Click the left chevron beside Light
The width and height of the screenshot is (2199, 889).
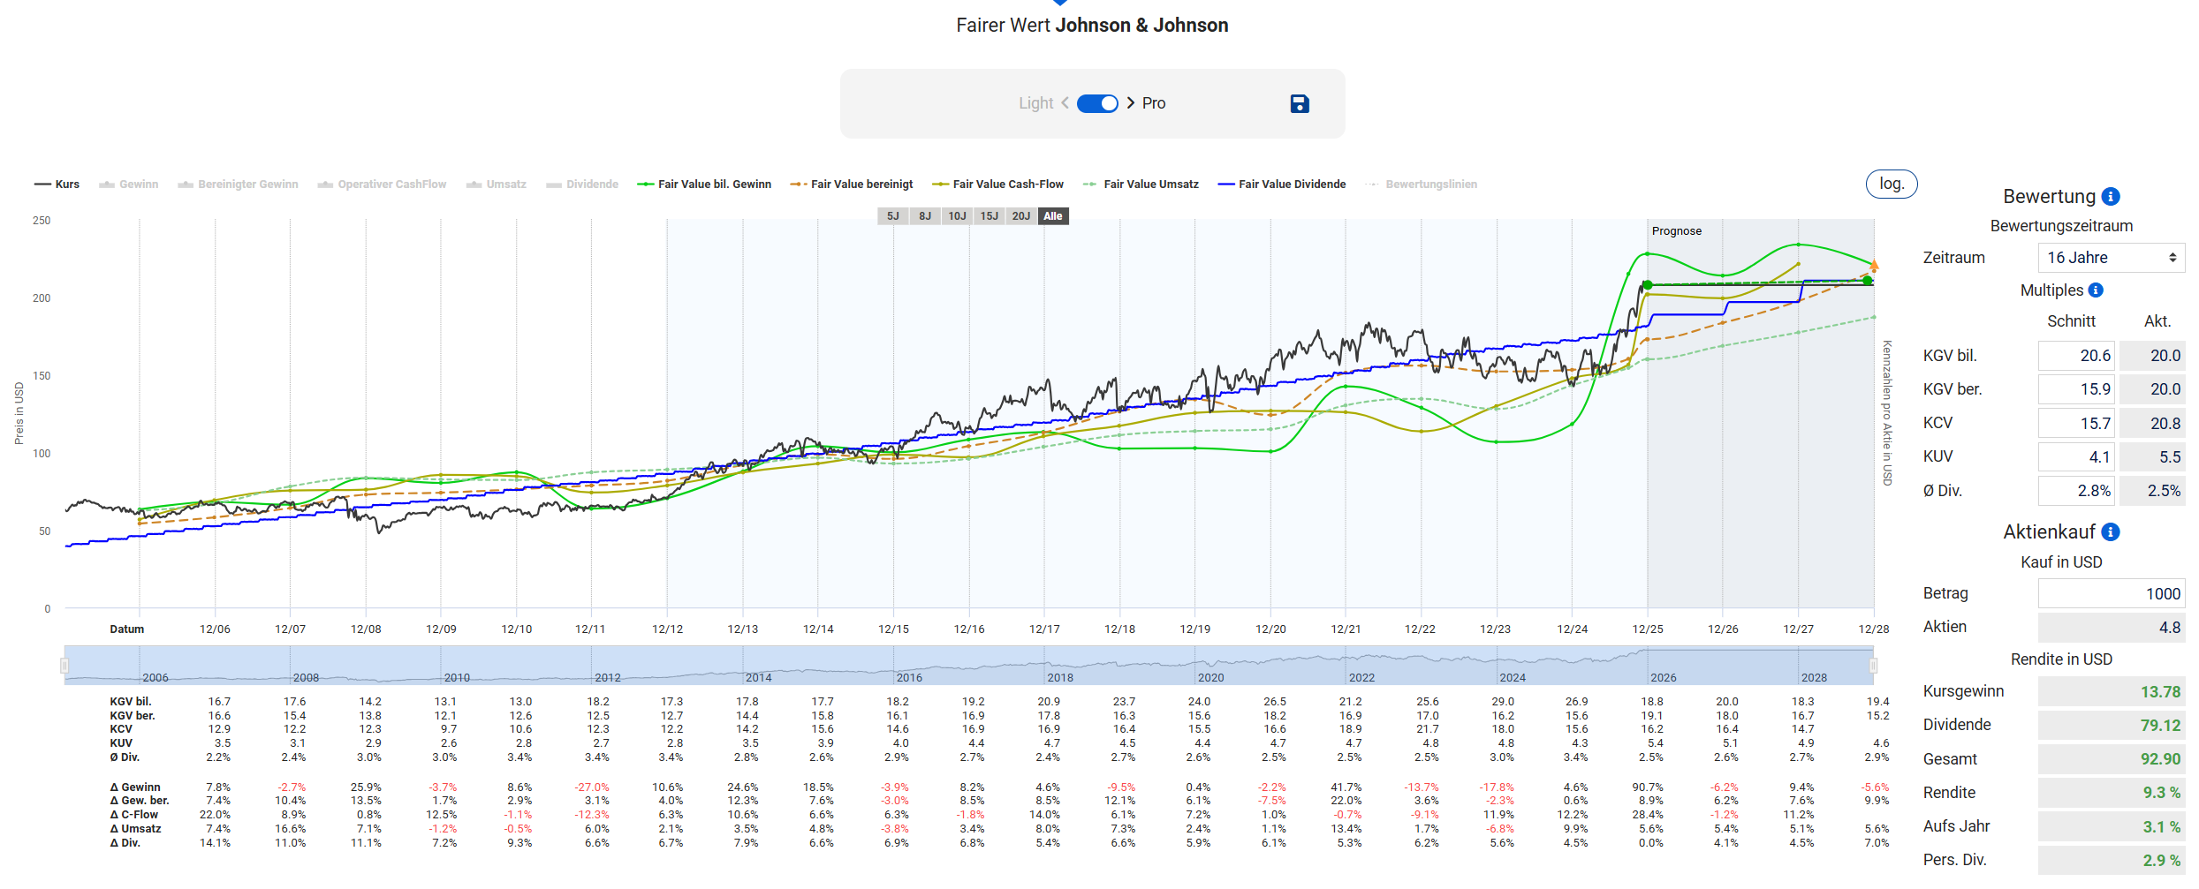pyautogui.click(x=1065, y=103)
